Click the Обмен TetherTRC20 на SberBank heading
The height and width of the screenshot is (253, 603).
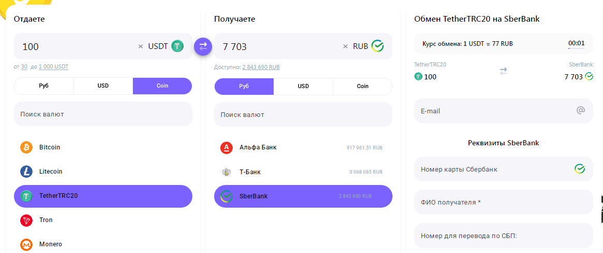477,19
